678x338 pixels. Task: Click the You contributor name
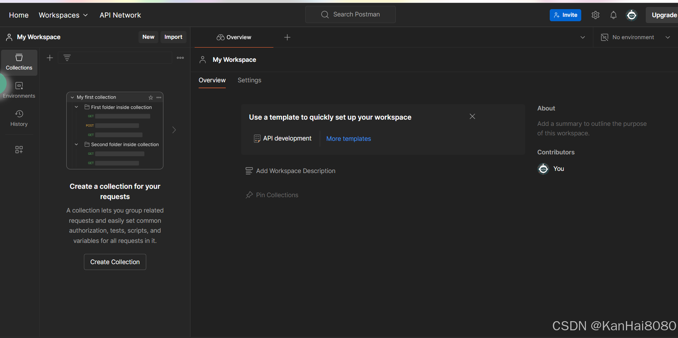coord(559,169)
